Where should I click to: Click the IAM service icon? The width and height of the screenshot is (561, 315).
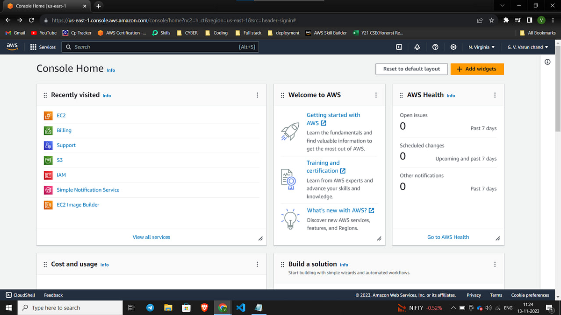(x=48, y=175)
